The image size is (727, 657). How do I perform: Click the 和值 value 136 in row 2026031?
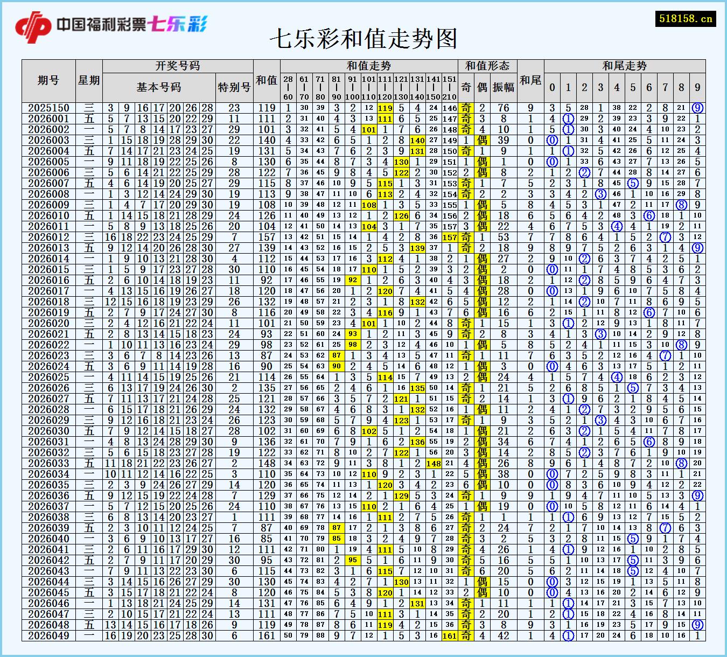click(267, 442)
